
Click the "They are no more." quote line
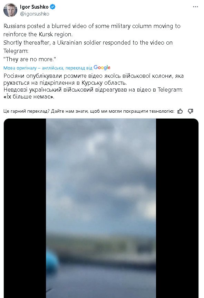(x=30, y=59)
